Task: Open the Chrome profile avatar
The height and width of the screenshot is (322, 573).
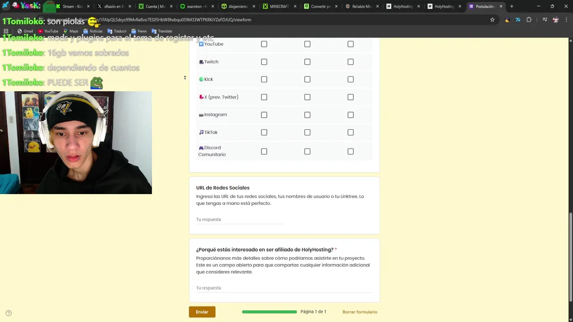Action: click(556, 20)
